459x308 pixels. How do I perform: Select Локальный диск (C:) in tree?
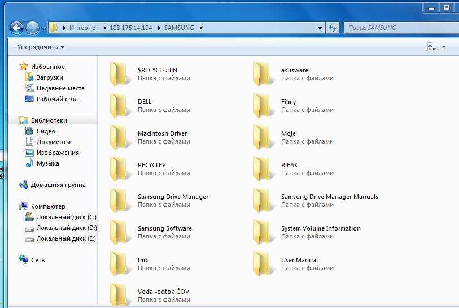coord(66,217)
